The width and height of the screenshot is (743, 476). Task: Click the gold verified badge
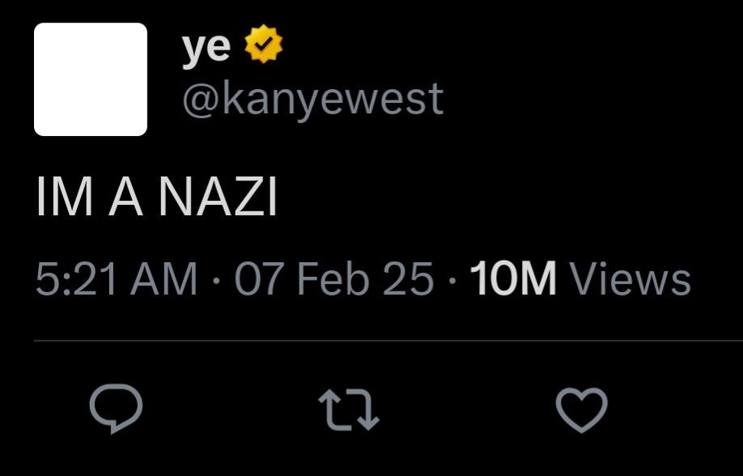coord(263,47)
